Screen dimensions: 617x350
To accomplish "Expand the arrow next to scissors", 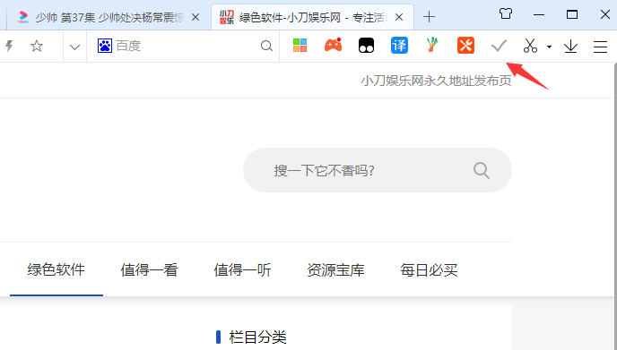I will tap(550, 47).
